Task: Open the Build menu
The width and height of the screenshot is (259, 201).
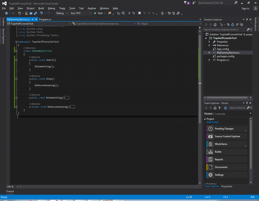Action: click(41, 8)
